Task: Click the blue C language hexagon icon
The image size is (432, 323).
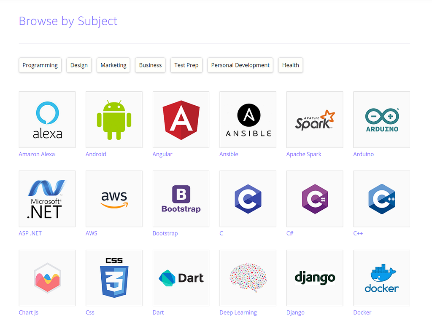Action: pos(248,199)
